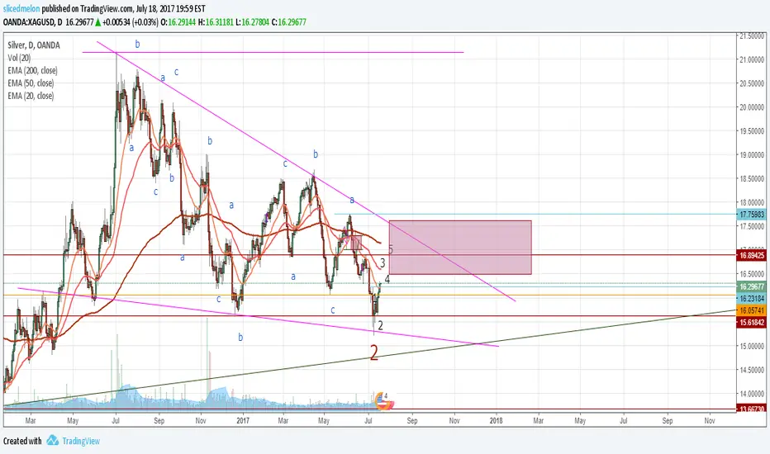The width and height of the screenshot is (770, 454).
Task: Click the H:16.31181 high value
Action: [216, 22]
